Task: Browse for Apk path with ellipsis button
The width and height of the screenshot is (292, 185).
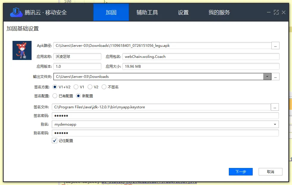Action: click(275, 46)
